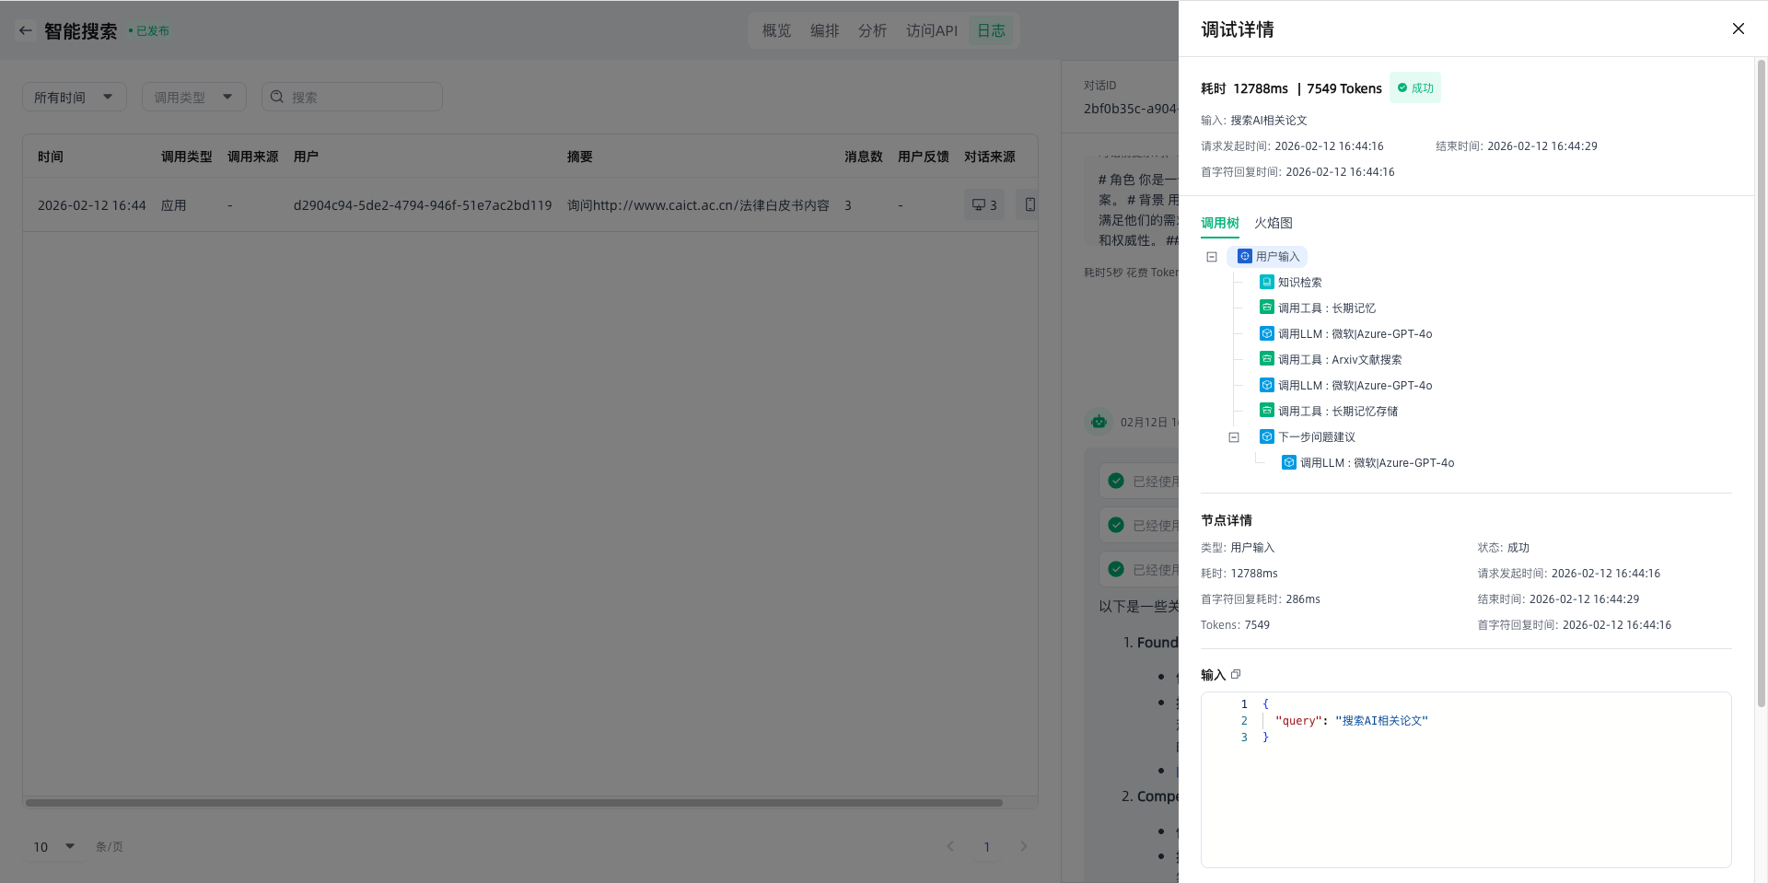1768x883 pixels.
Task: Close the 调试详情 panel
Action: (1738, 29)
